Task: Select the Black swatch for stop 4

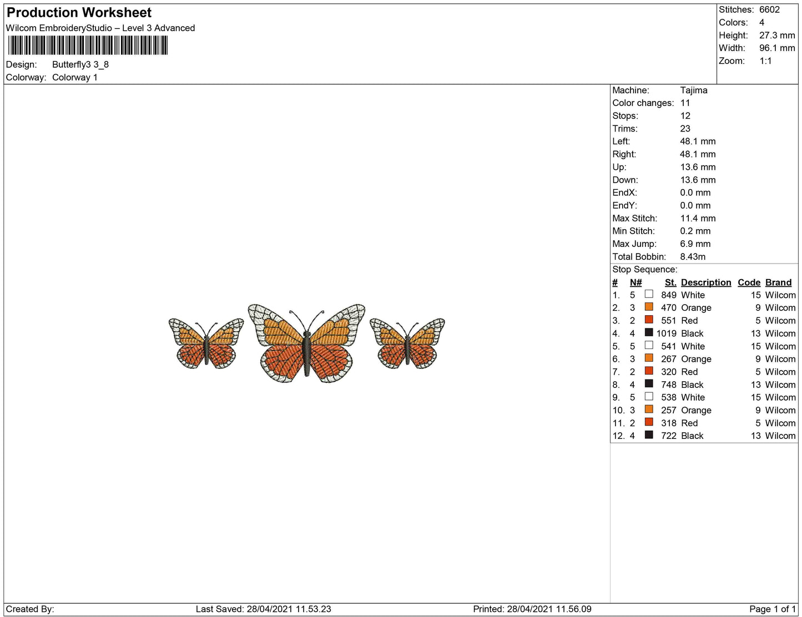Action: [x=648, y=333]
